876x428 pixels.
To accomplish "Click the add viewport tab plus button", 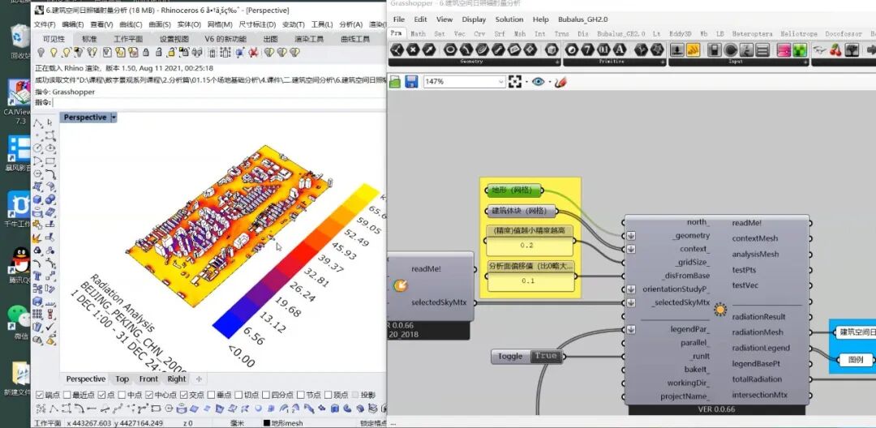I will 199,379.
